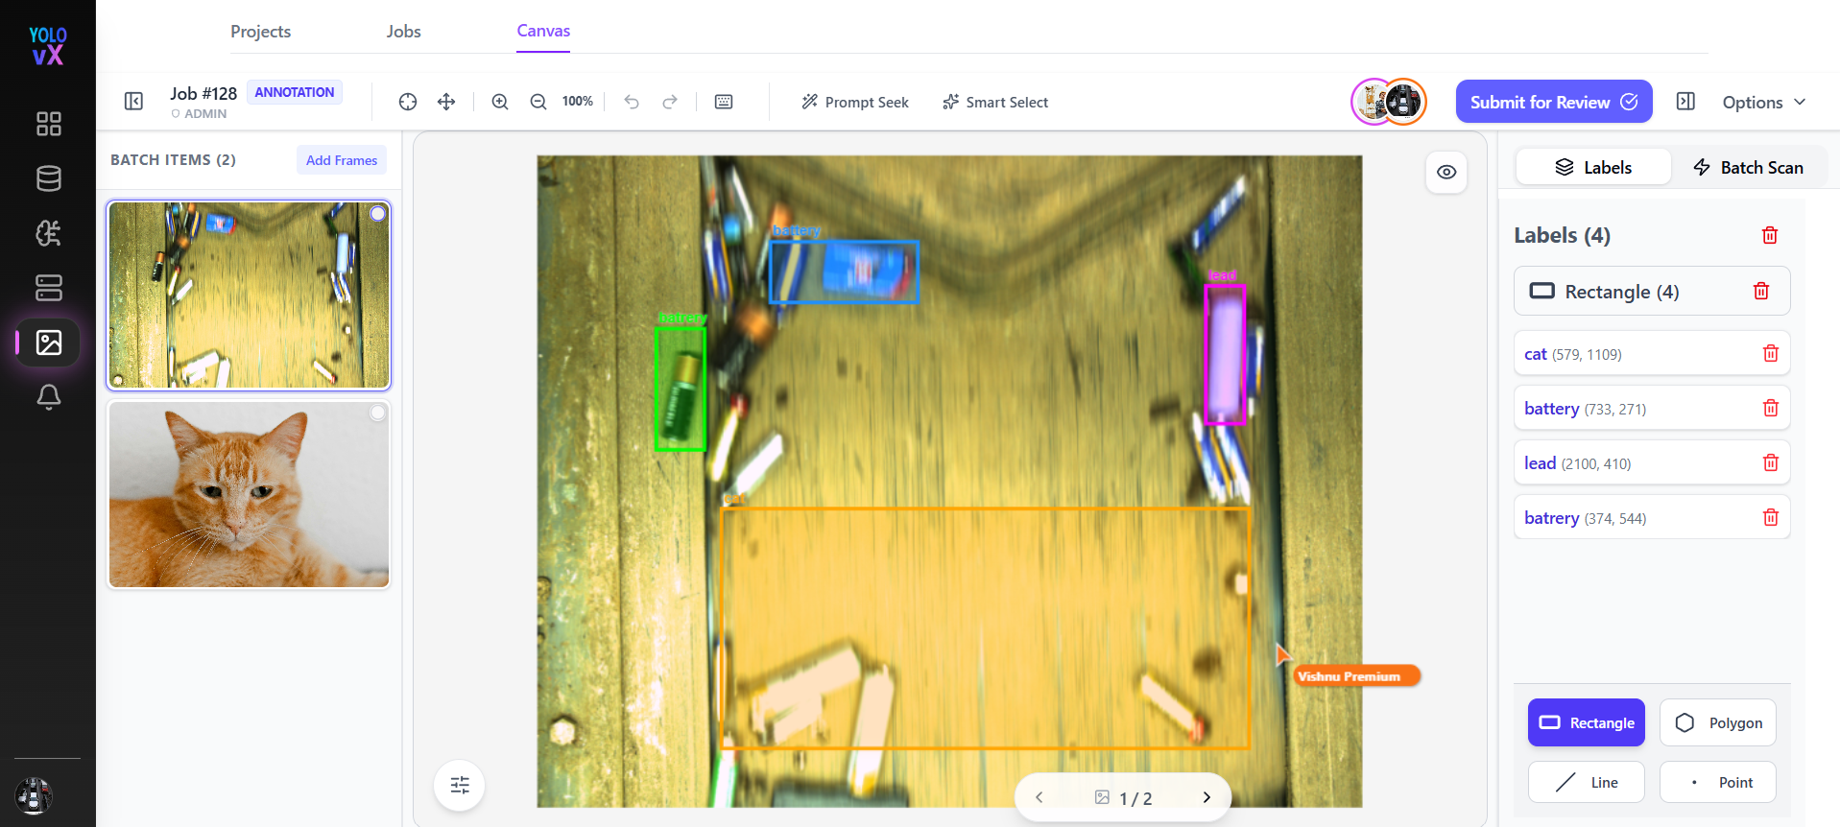Open the keyboard shortcuts icon
The width and height of the screenshot is (1840, 827).
pos(724,102)
